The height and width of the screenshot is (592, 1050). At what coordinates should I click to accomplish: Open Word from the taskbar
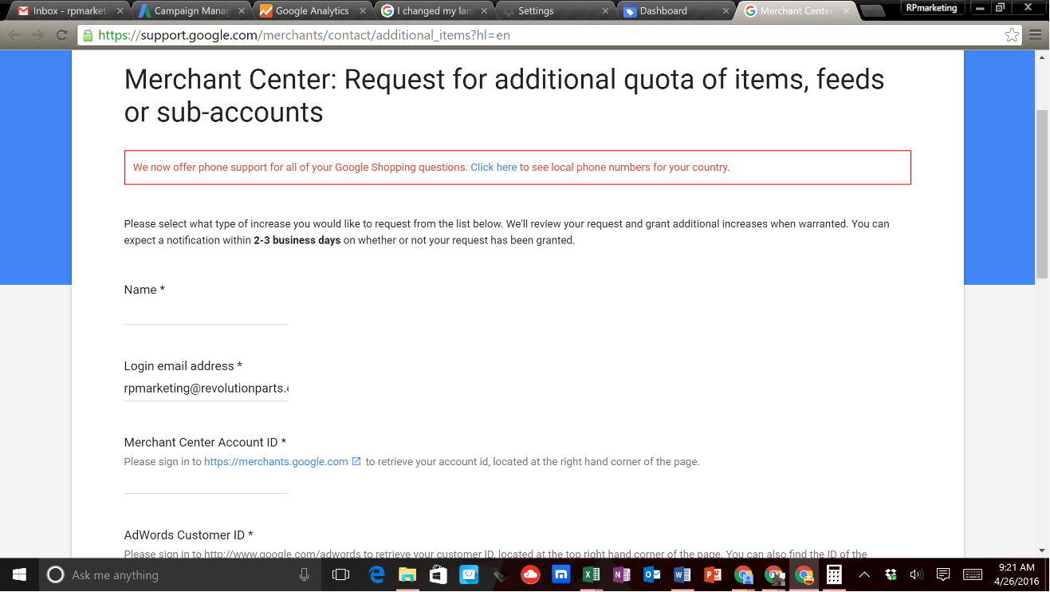[682, 574]
